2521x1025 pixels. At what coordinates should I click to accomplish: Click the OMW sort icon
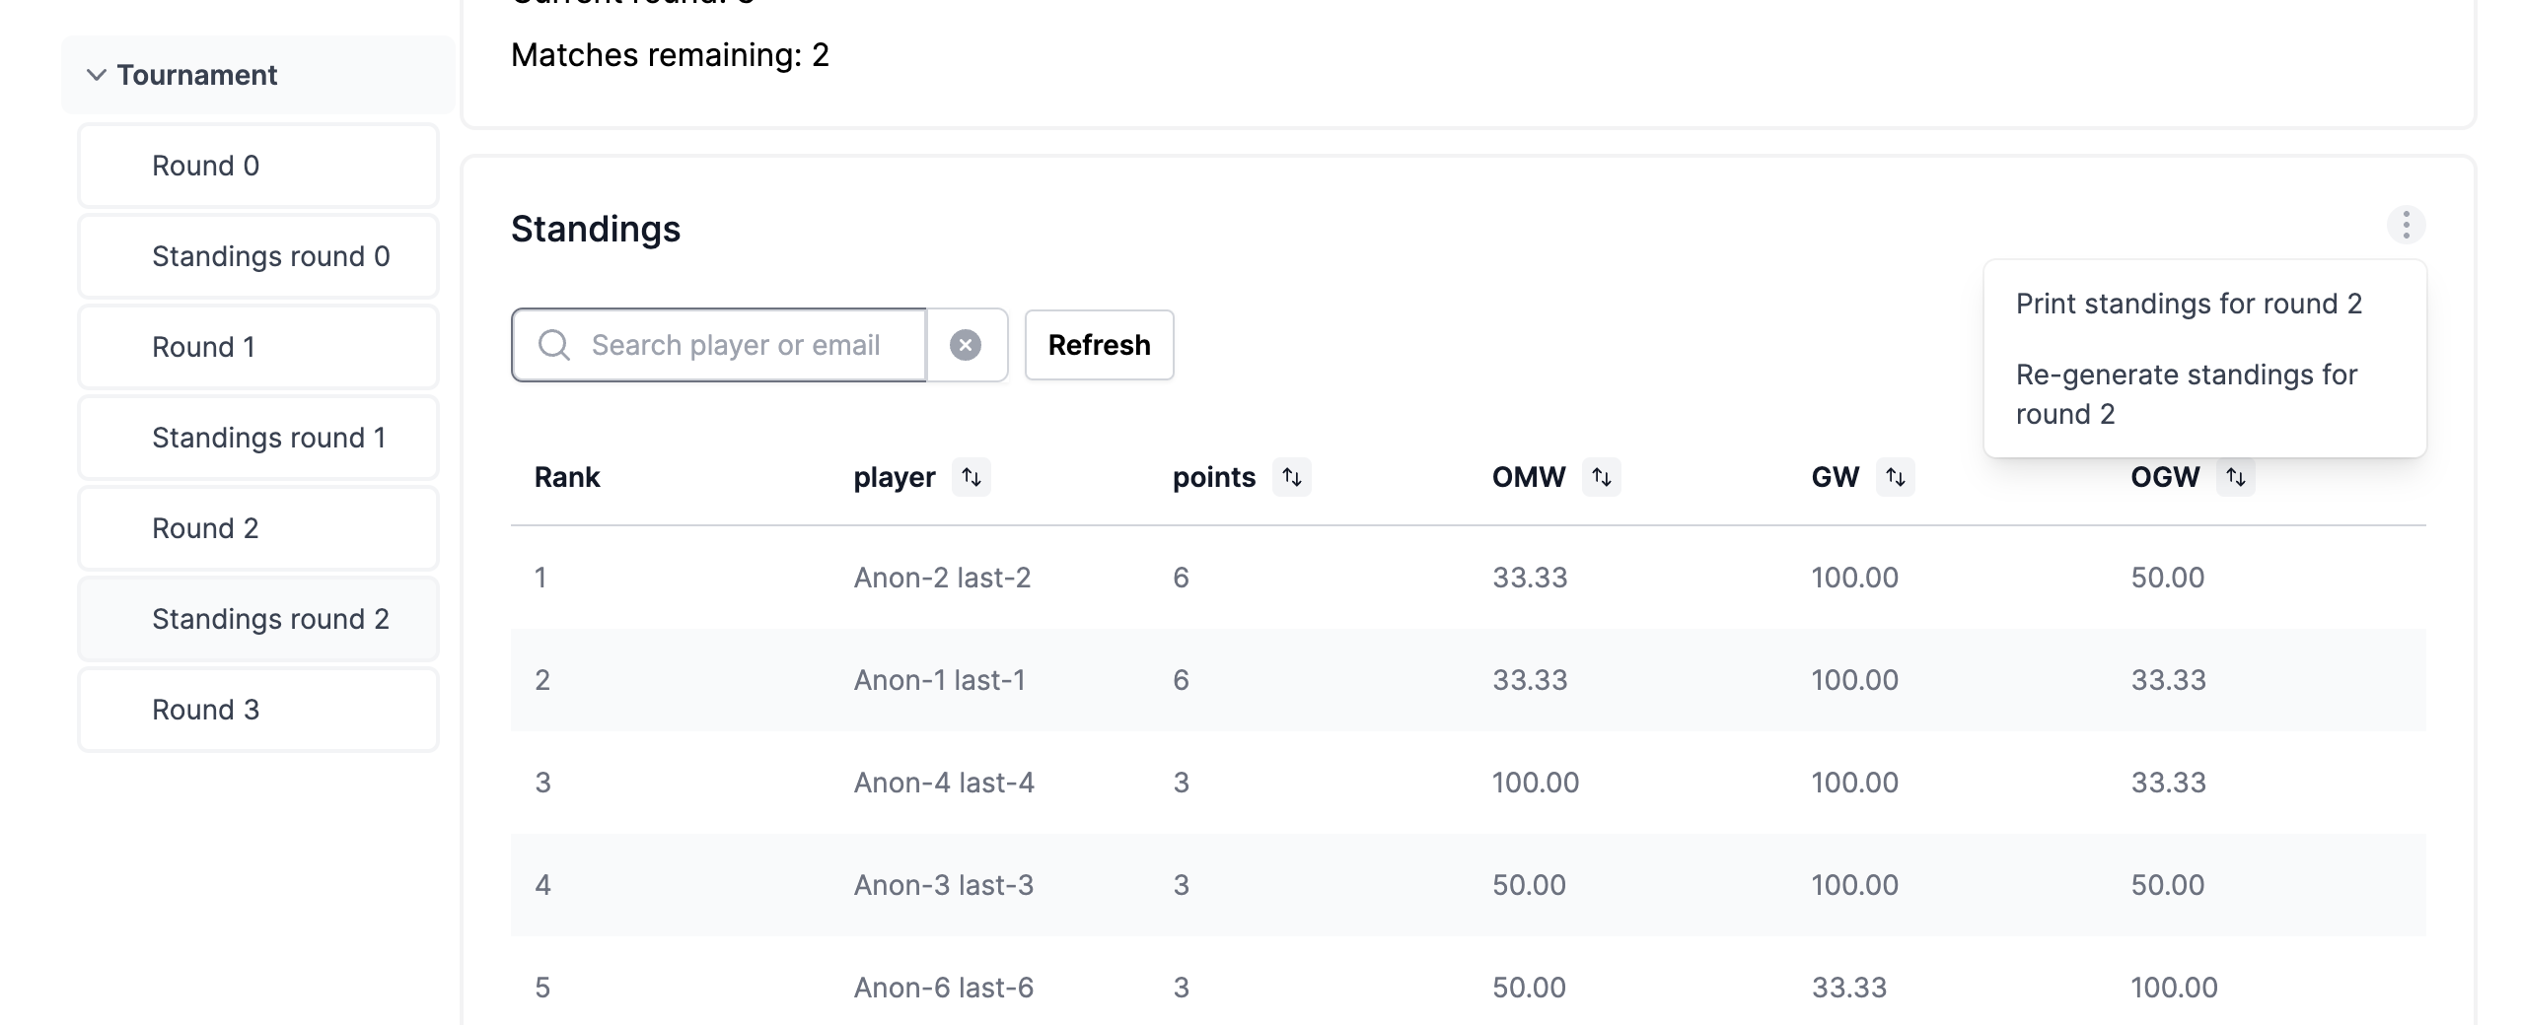click(1601, 477)
